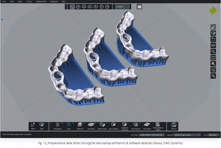Choose Supports on curve tool
The width and height of the screenshot is (221, 148).
(124, 125)
